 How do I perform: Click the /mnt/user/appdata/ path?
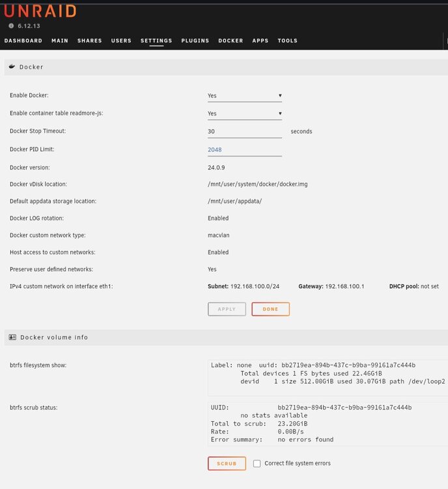(234, 201)
